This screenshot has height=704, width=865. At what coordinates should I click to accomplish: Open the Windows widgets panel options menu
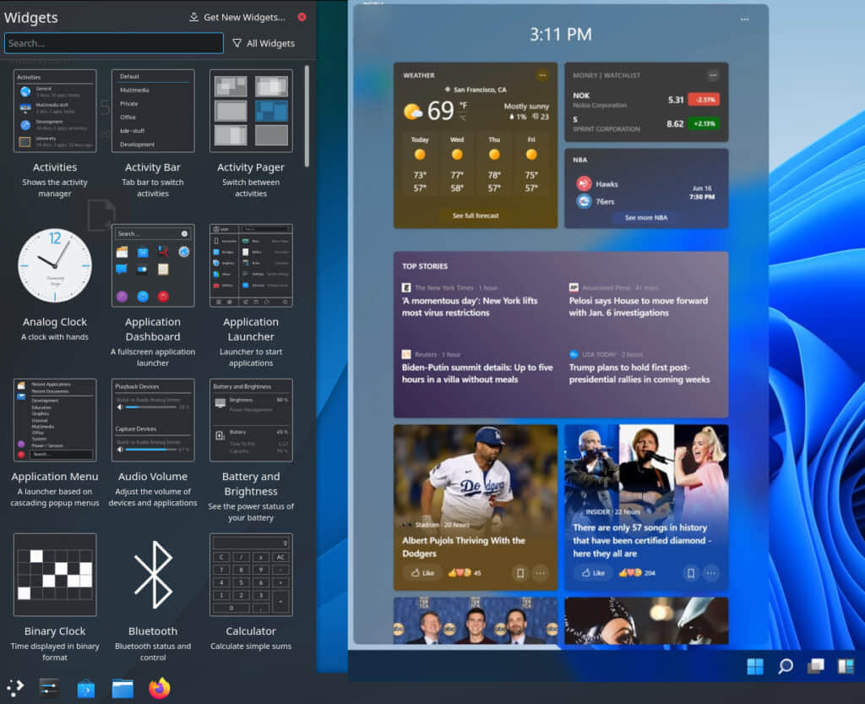click(745, 19)
